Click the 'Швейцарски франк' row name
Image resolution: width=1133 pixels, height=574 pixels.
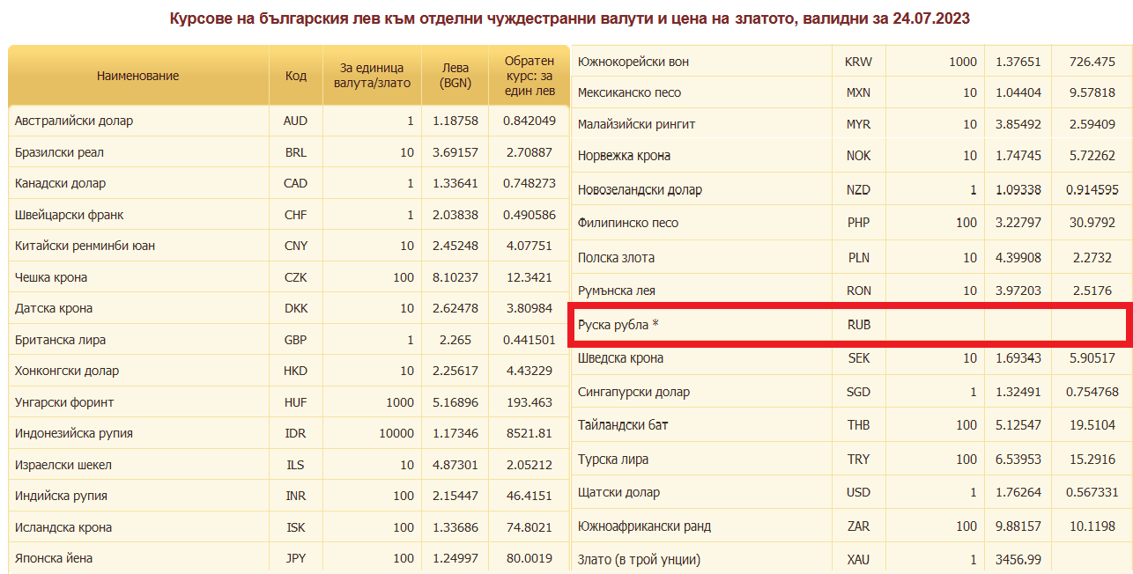70,215
